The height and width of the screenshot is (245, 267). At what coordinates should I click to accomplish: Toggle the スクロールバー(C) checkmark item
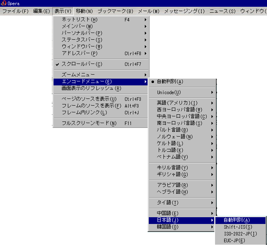click(x=100, y=64)
